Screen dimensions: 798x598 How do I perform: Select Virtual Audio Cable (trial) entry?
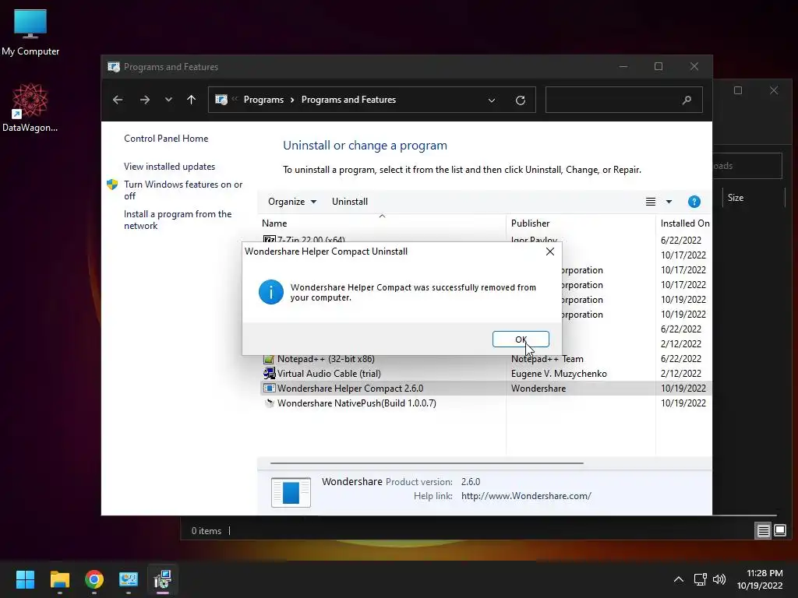pyautogui.click(x=329, y=373)
